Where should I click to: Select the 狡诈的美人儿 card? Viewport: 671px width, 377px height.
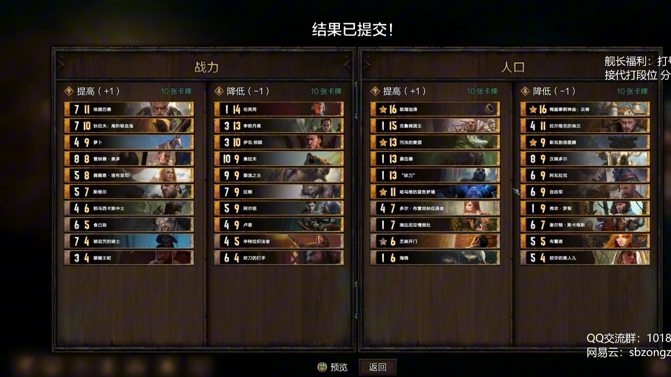click(x=585, y=258)
